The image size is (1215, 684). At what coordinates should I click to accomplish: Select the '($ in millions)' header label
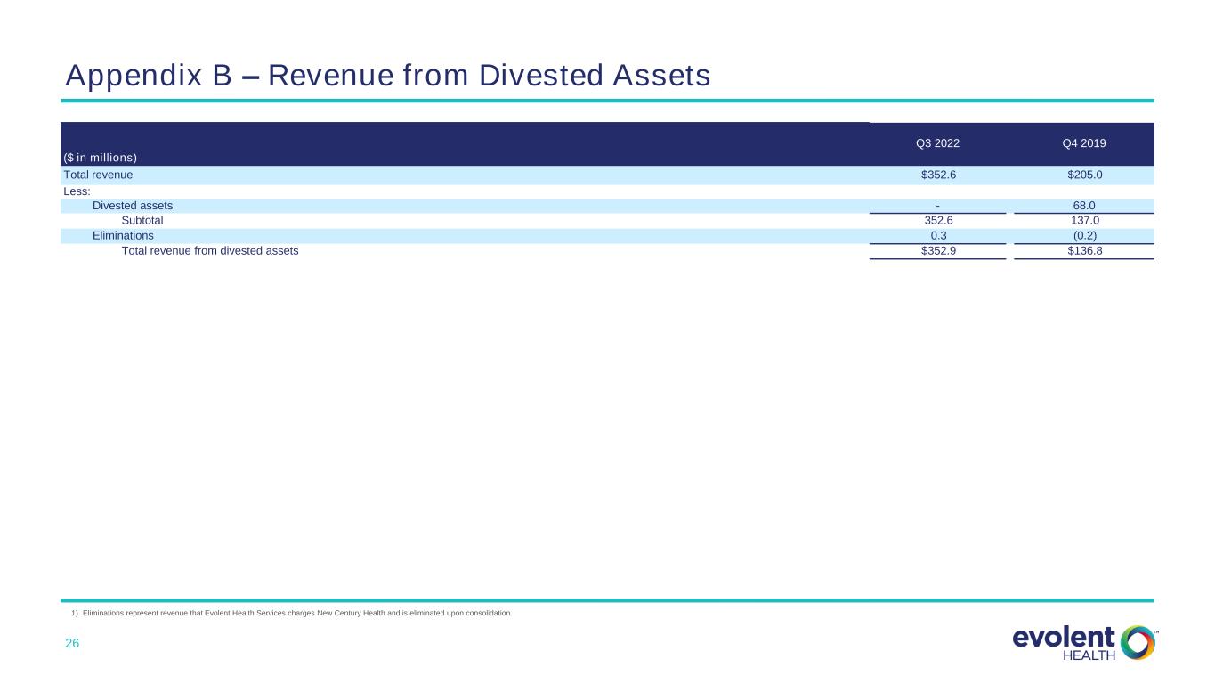tap(100, 158)
